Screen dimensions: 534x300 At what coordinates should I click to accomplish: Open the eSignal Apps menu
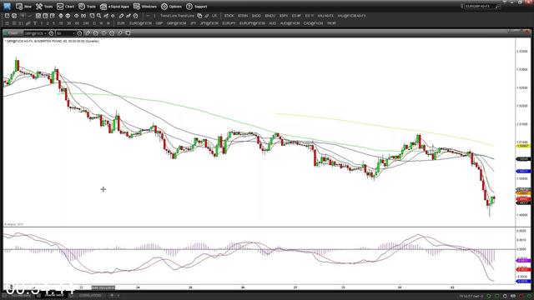[x=115, y=7]
